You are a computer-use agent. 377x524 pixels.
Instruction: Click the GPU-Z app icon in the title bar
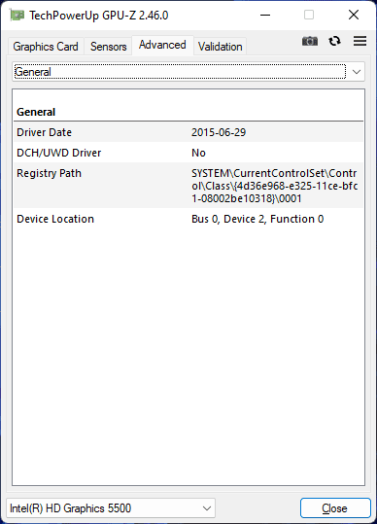click(x=17, y=15)
